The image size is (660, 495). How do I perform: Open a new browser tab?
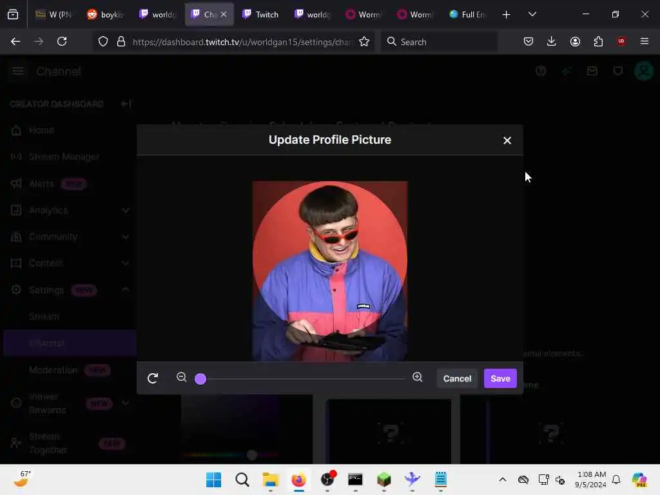506,14
